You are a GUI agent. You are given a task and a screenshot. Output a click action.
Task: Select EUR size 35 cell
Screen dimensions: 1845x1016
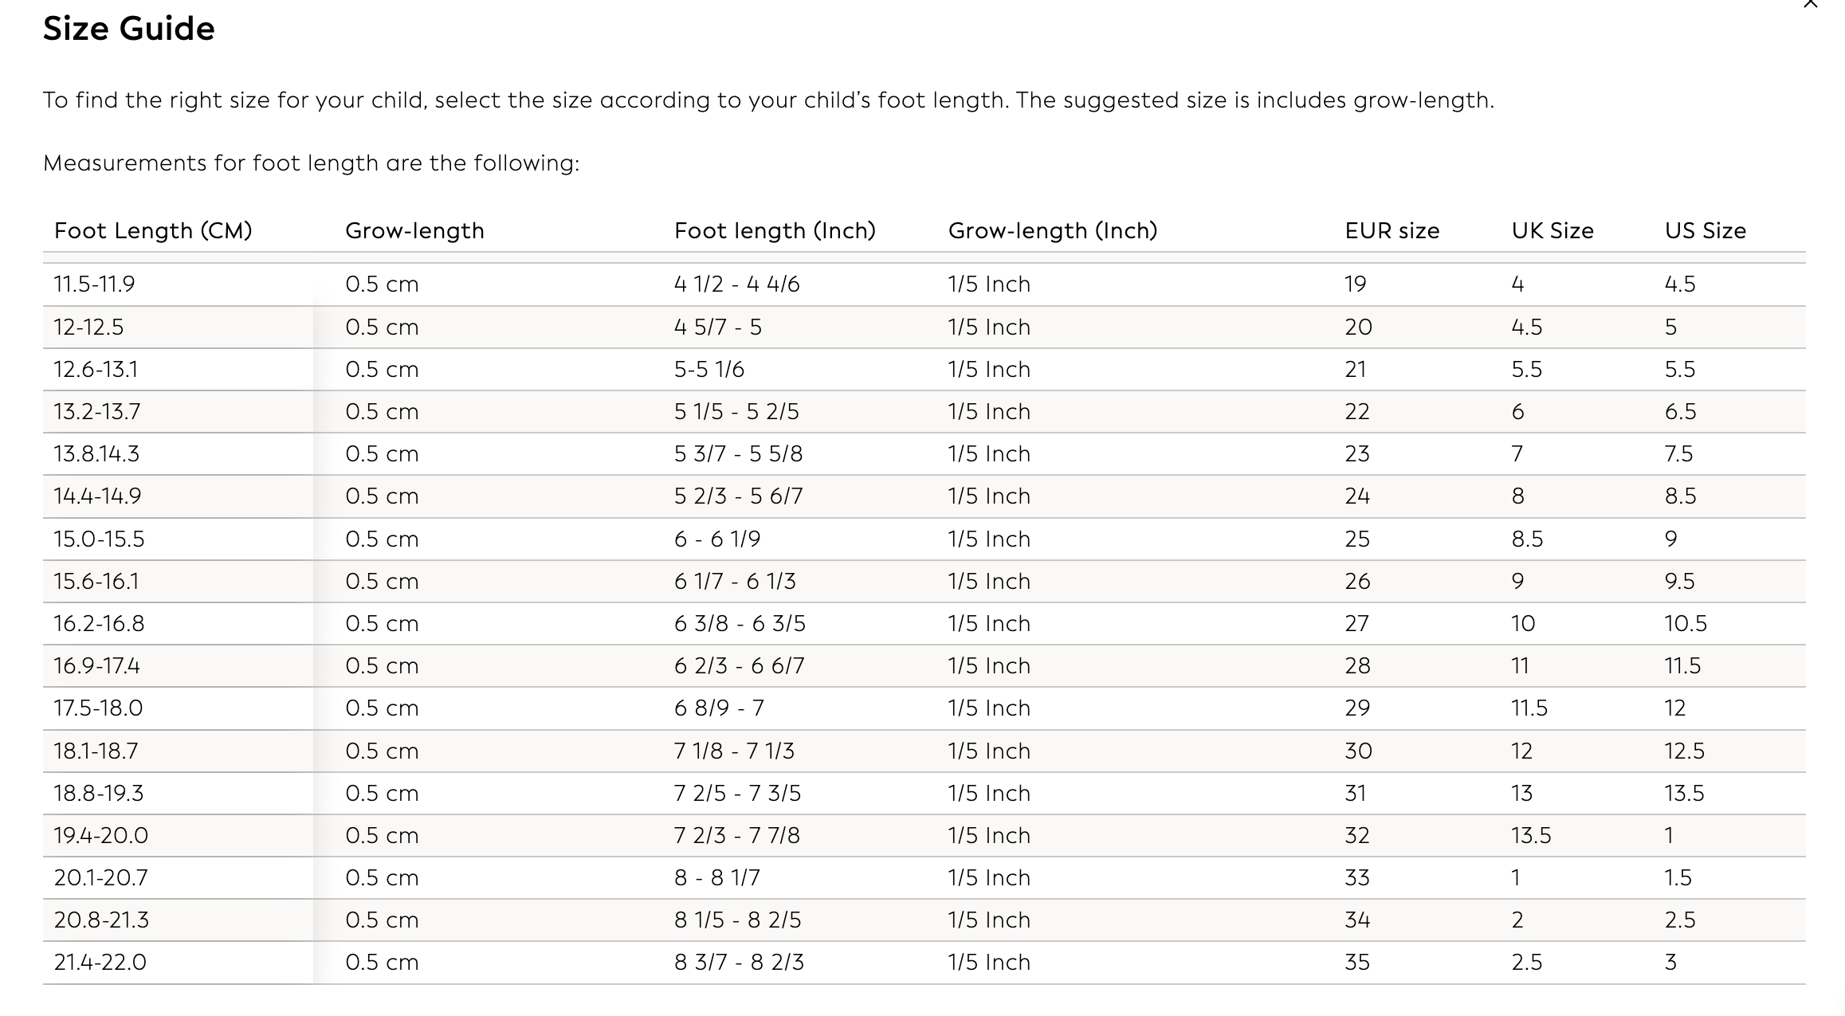coord(1357,963)
